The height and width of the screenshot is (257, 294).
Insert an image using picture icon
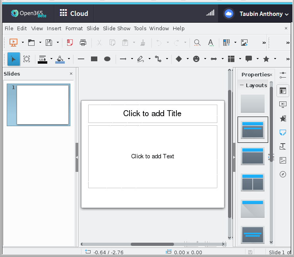coord(244,43)
